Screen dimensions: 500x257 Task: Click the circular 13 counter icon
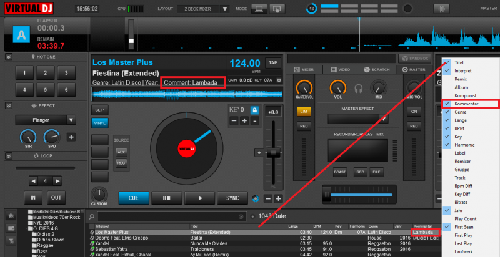[x=311, y=9]
